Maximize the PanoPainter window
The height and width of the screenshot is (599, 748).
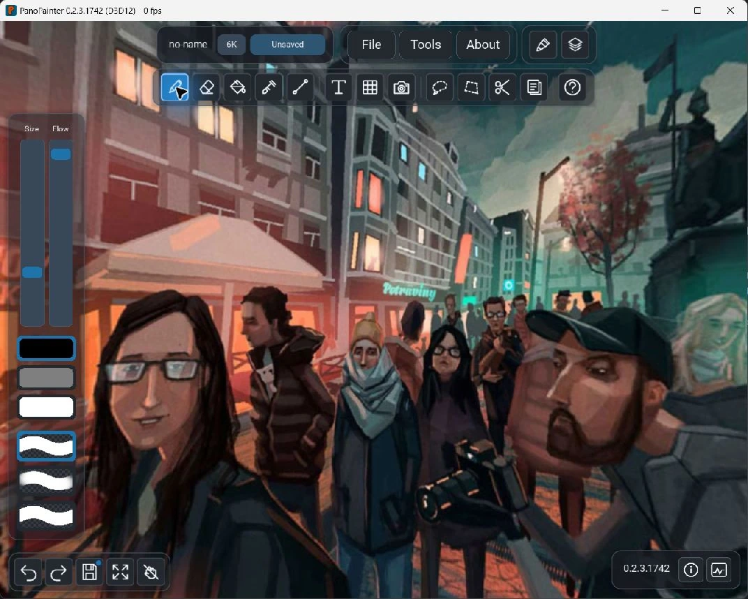pyautogui.click(x=698, y=10)
